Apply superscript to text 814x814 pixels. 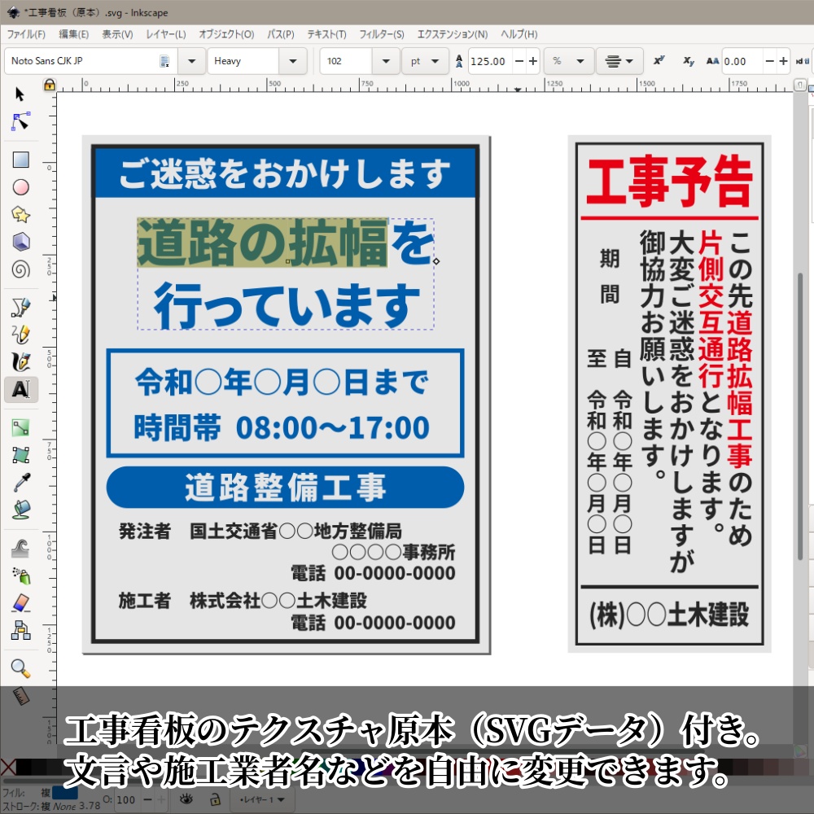(x=659, y=60)
